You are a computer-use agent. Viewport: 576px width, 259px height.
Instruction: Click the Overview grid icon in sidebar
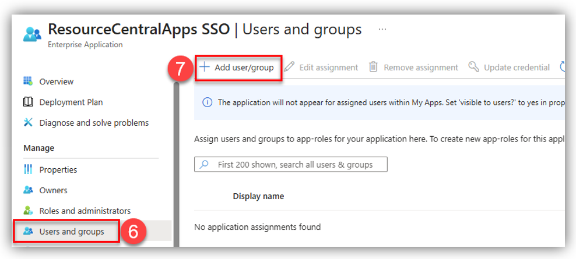point(28,81)
